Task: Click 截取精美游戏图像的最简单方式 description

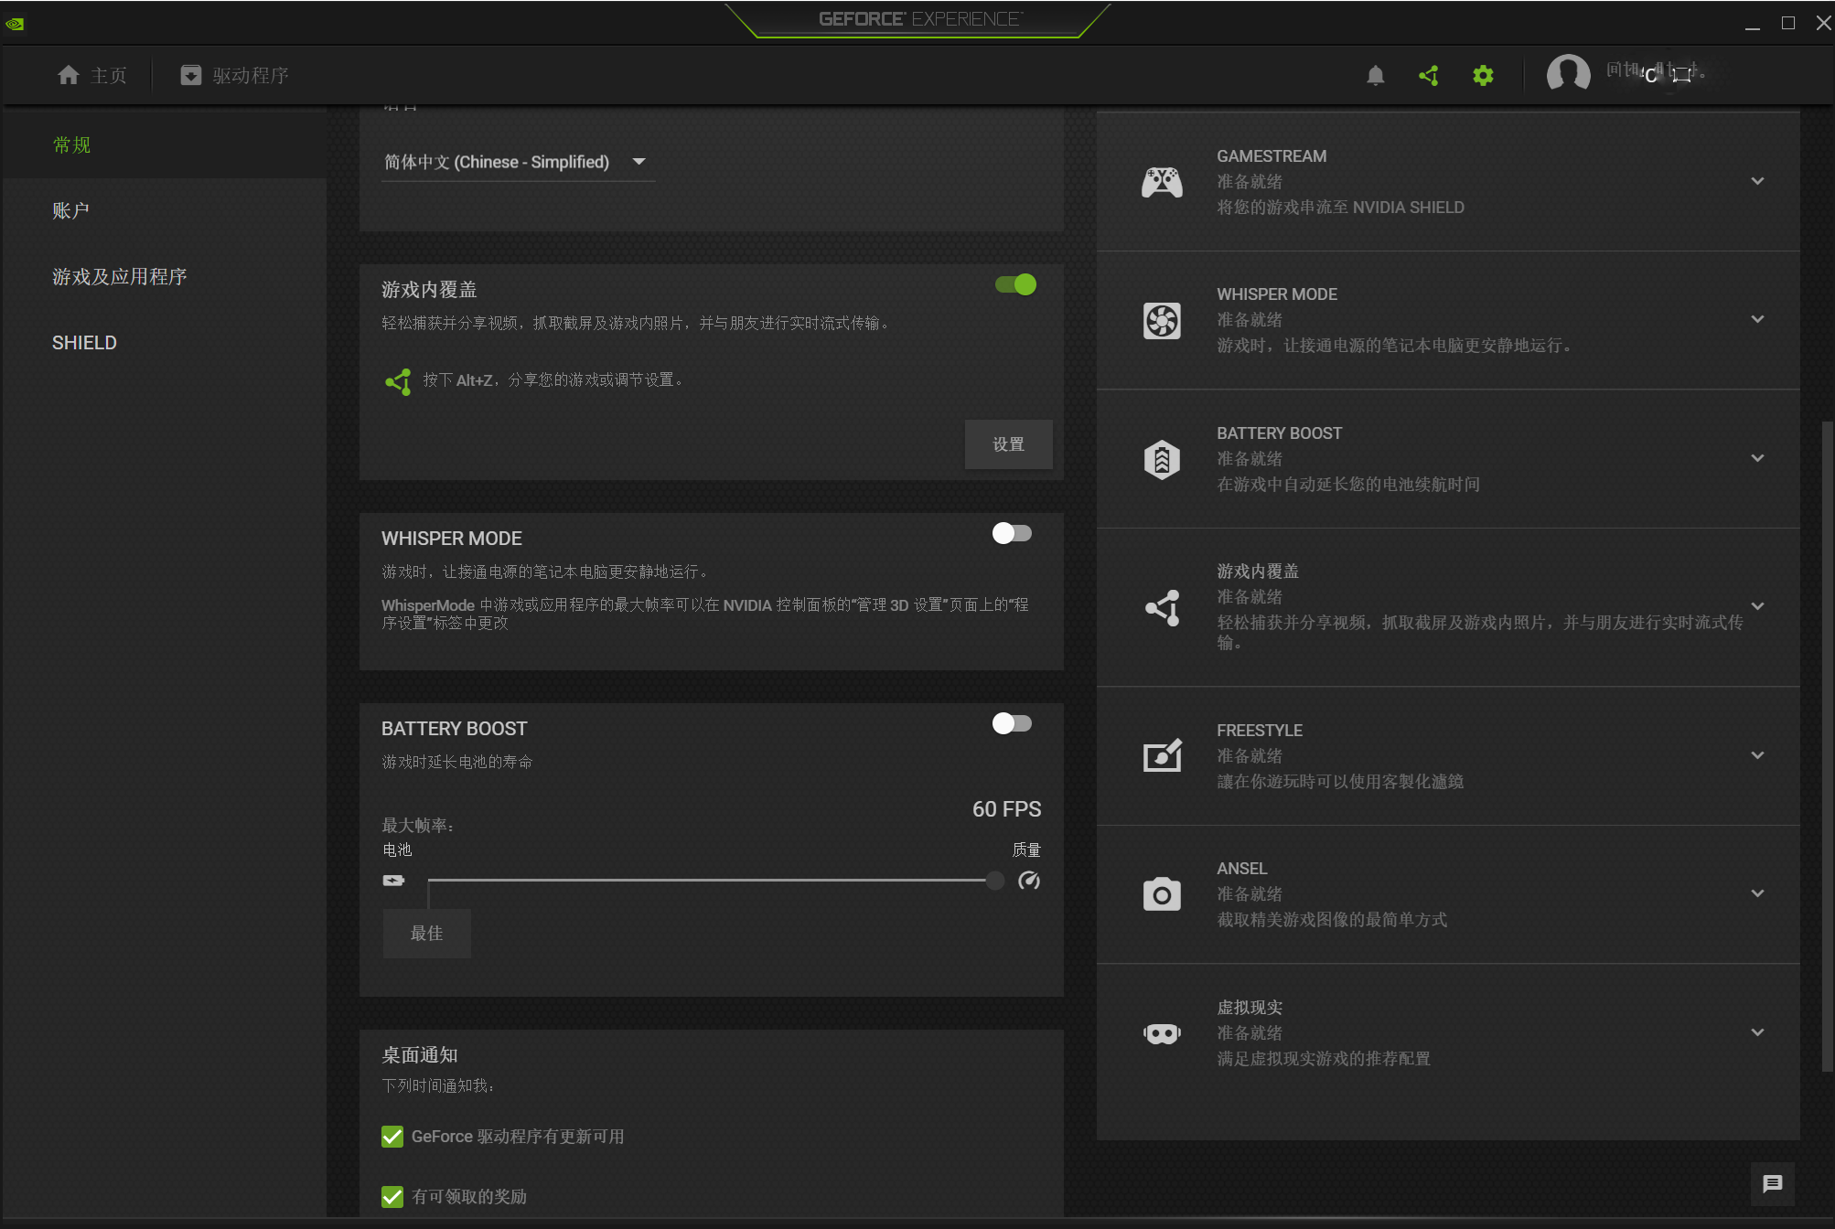Action: click(1332, 920)
